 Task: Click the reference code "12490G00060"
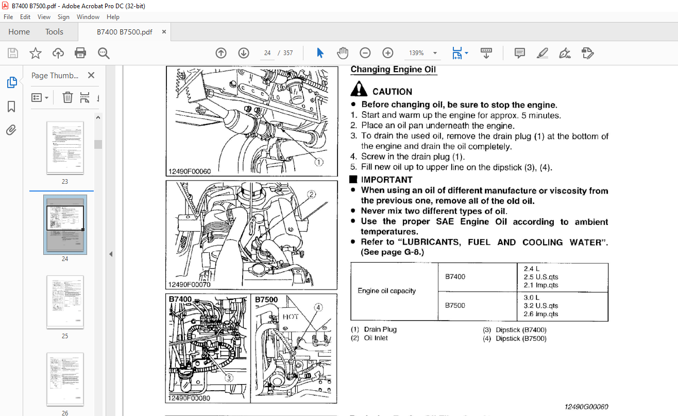coord(586,407)
